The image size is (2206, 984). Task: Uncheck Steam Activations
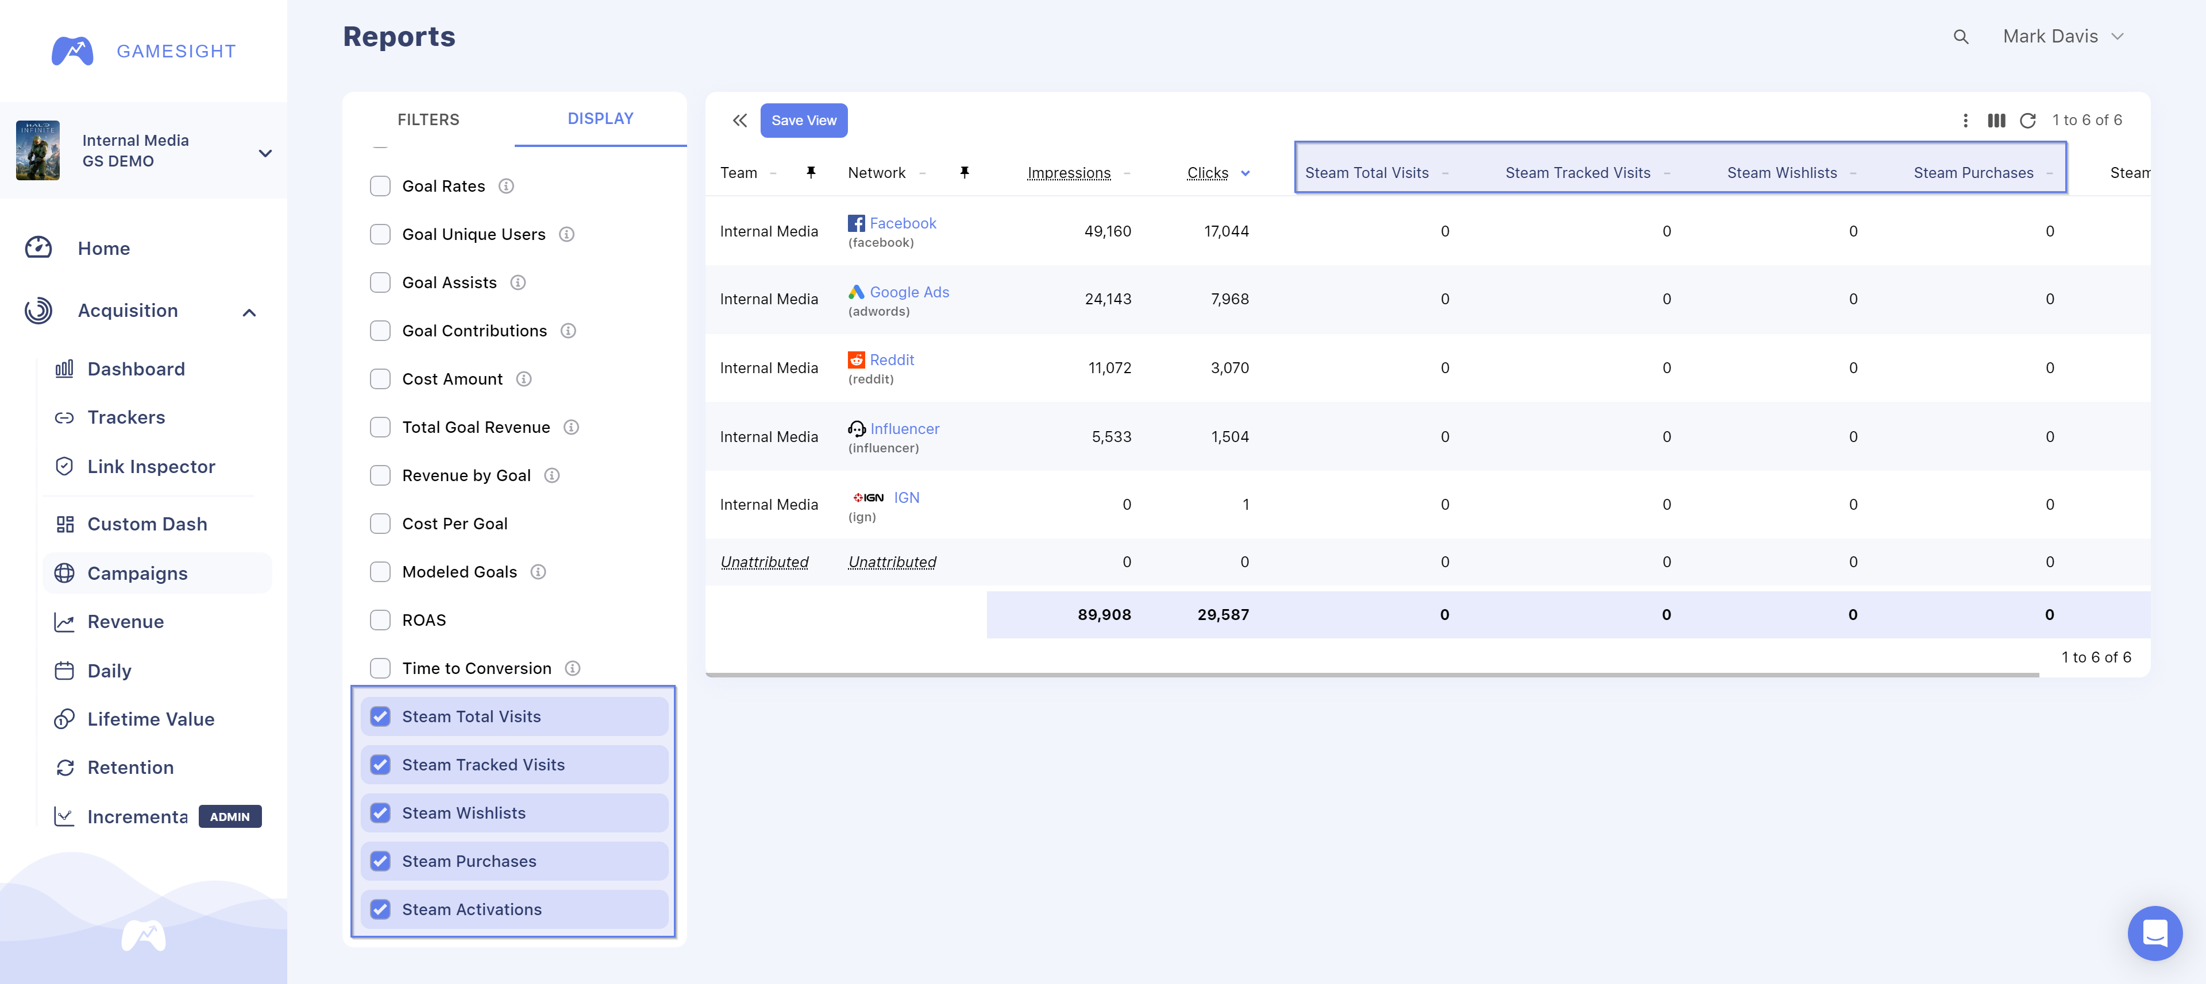[x=380, y=909]
